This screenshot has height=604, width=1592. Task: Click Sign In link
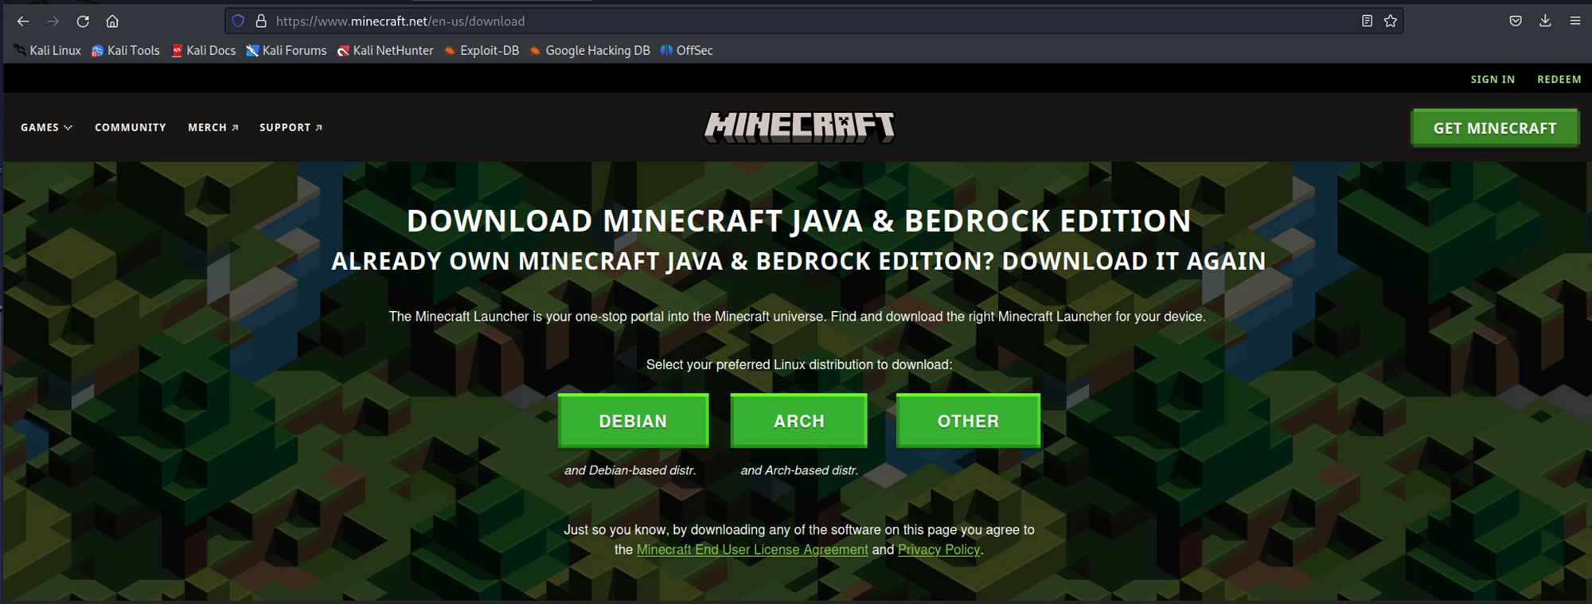tap(1492, 80)
